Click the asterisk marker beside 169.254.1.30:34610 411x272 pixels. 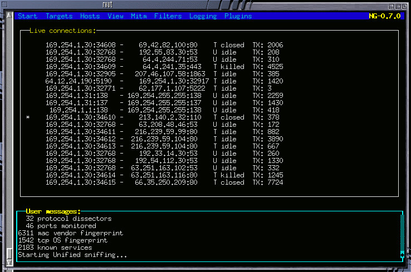pos(28,117)
